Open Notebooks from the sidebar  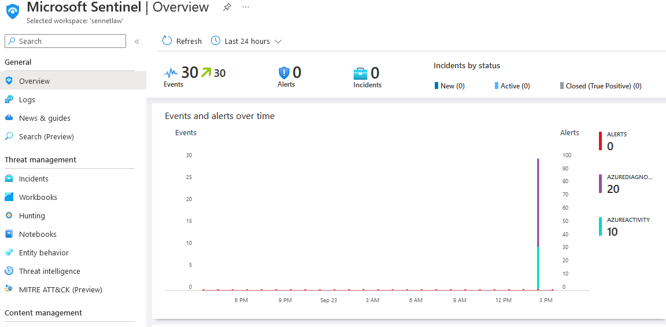click(38, 234)
